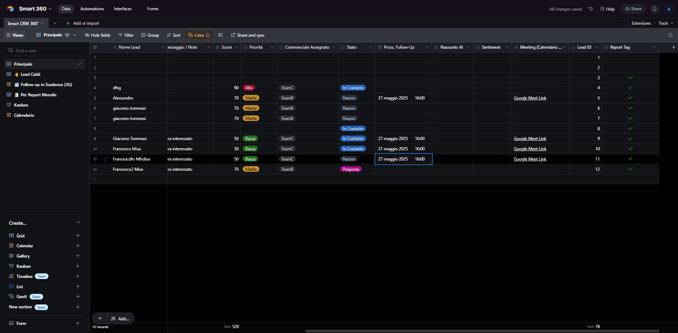
Task: Open the row height icon
Action: (220, 35)
